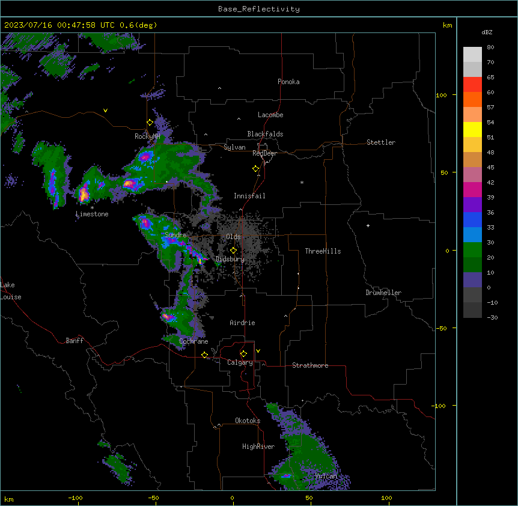Click the Cochrane label
The width and height of the screenshot is (518, 506).
(193, 341)
